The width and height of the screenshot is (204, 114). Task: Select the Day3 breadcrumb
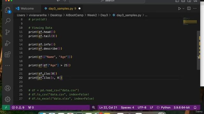click(104, 15)
